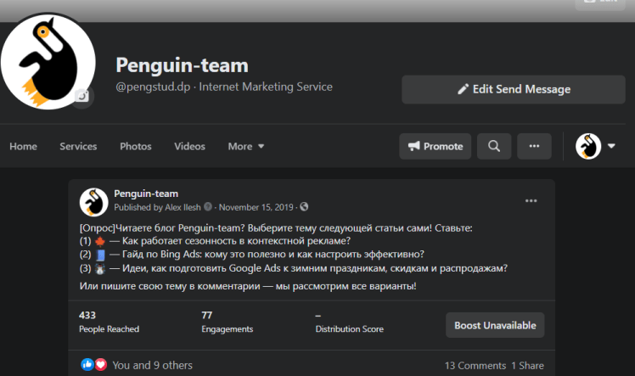This screenshot has width=635, height=376.
Task: Expand the More tab dropdown
Action: click(x=246, y=146)
